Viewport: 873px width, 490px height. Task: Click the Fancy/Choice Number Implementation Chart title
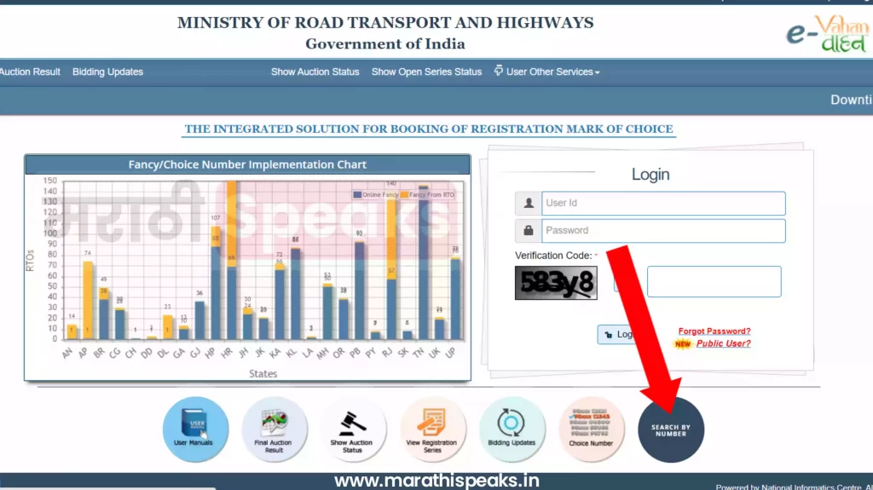247,164
